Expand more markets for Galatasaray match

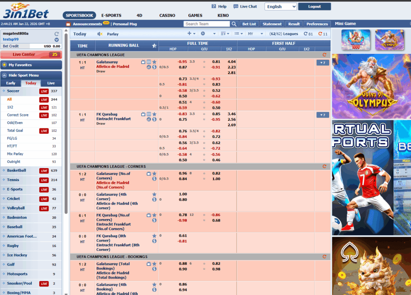point(323,63)
